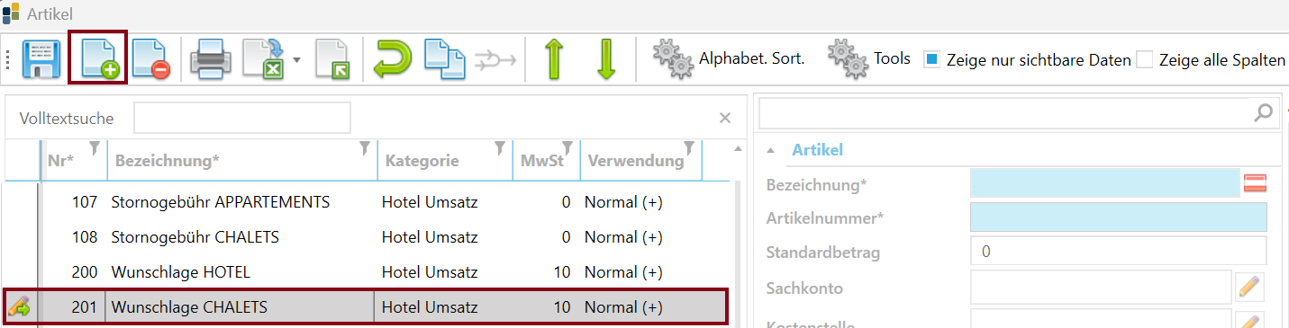Open the dropdown arrow beside the Excel export

(296, 61)
